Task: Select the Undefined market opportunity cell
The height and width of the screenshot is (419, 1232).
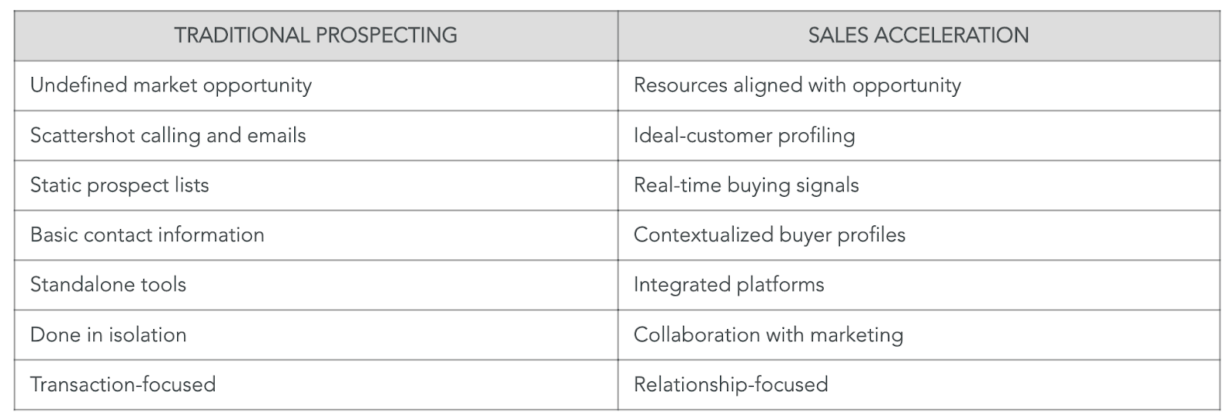Action: tap(171, 85)
